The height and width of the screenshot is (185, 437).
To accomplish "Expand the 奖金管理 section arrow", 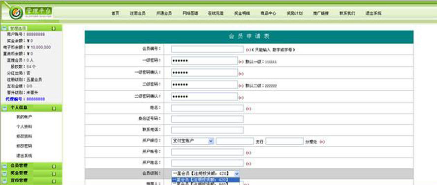I will [54, 174].
